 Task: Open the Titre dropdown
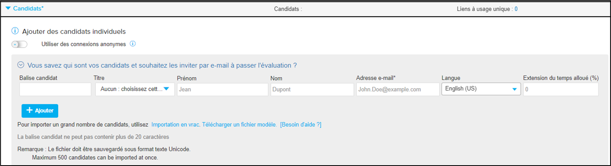click(x=135, y=89)
